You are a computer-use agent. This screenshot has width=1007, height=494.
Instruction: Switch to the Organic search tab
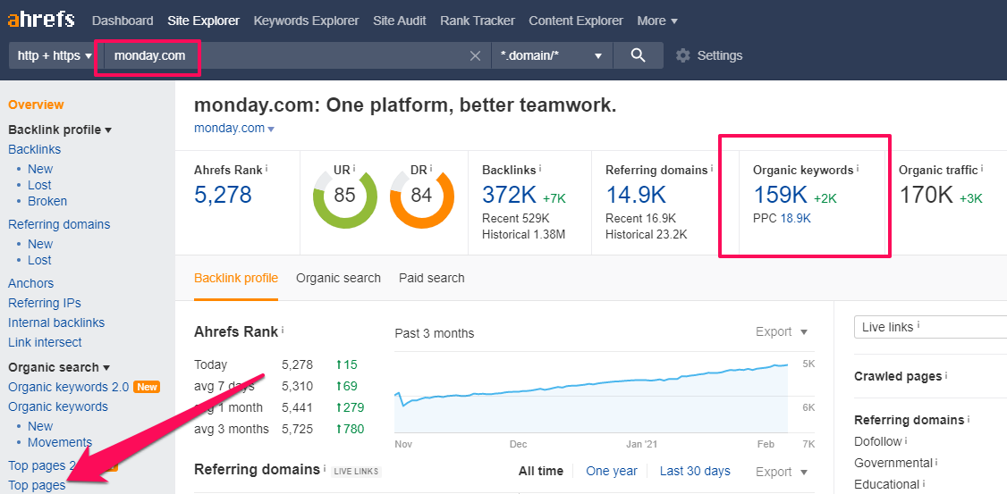338,278
